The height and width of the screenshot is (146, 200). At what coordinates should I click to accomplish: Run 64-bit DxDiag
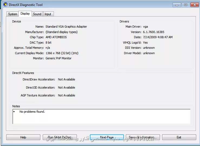[60, 137]
